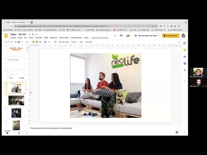Start Apresentação de slides
Screen dimensions: 207x155
coord(146,36)
